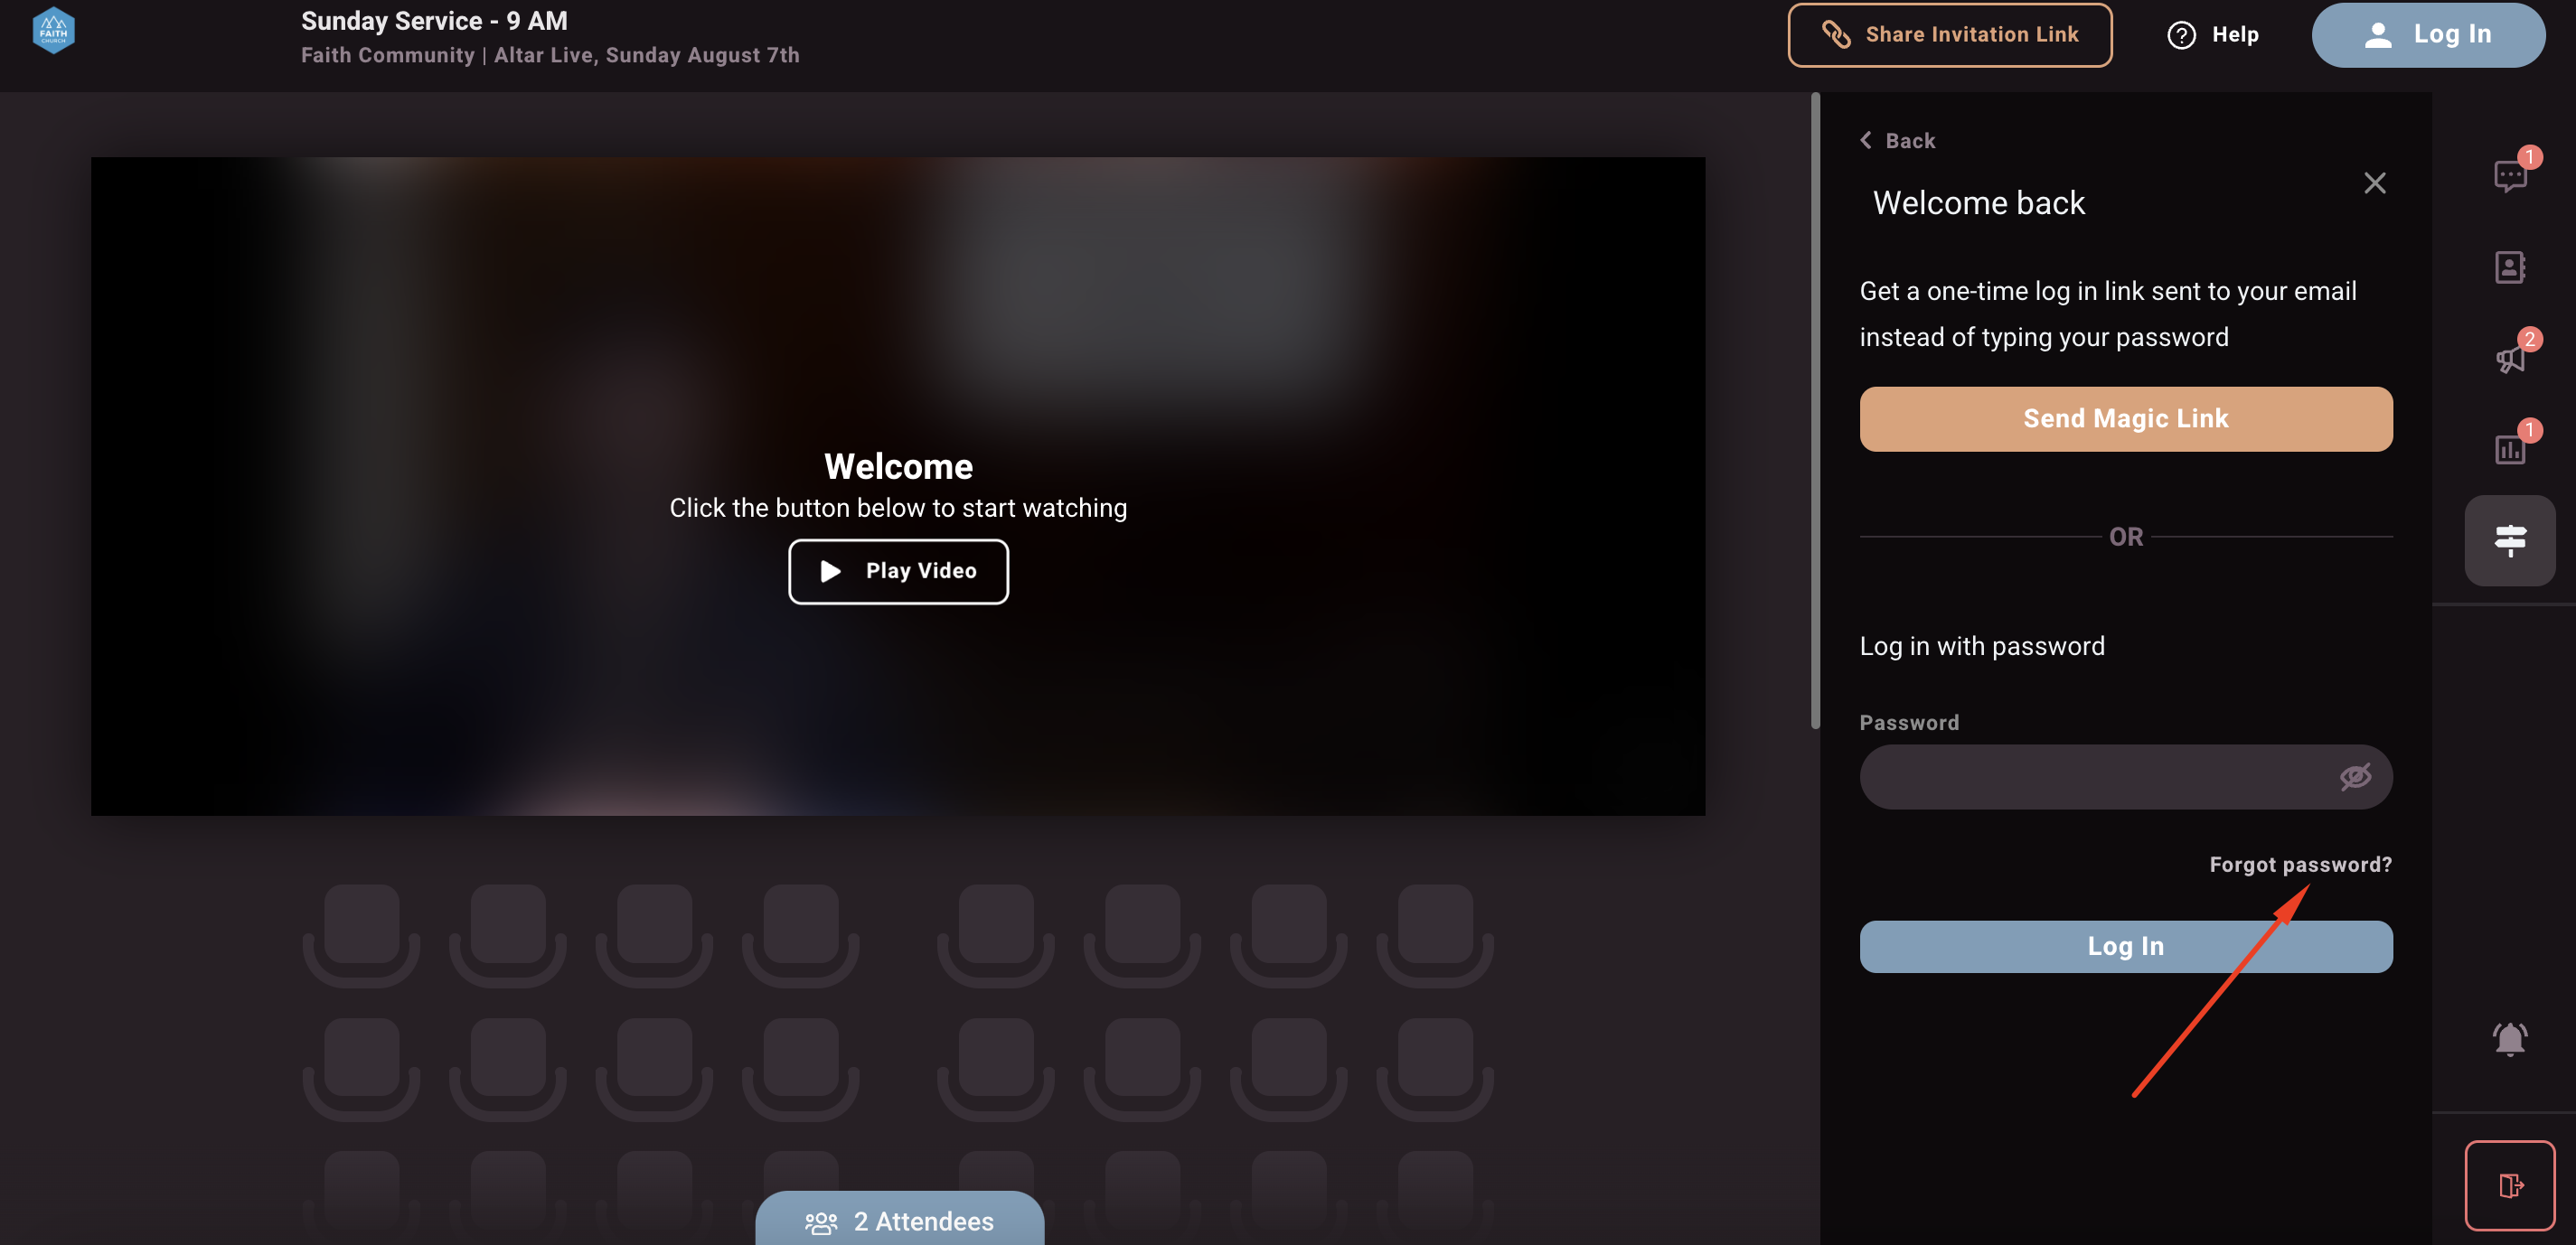Click the exit door icon at the bottom right

click(x=2509, y=1185)
